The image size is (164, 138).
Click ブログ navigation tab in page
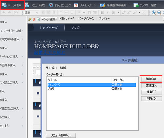click(x=76, y=28)
